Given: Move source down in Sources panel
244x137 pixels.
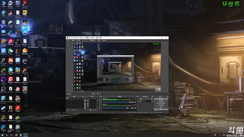Looking at the screenshot, I should pos(96,110).
